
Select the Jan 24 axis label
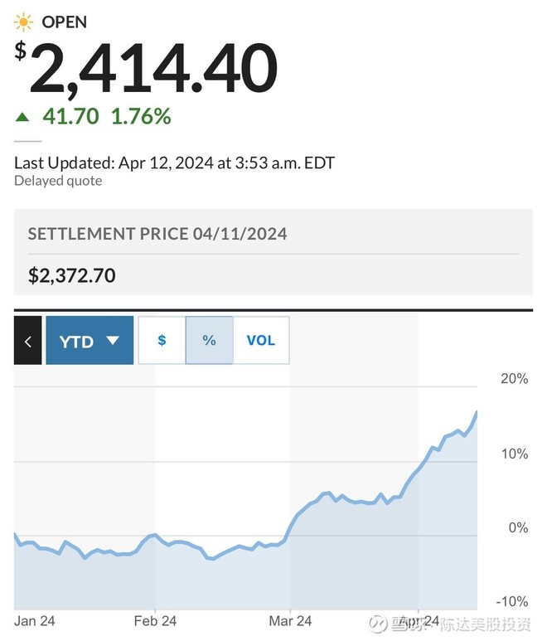(x=35, y=620)
